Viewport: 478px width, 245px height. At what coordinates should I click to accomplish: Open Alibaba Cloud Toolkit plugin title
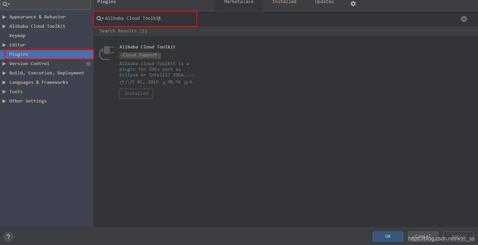148,47
